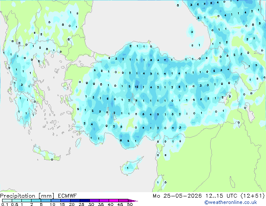The height and width of the screenshot is (206, 266).
Task: Click the legend label '0.1'
Action: click(5, 204)
